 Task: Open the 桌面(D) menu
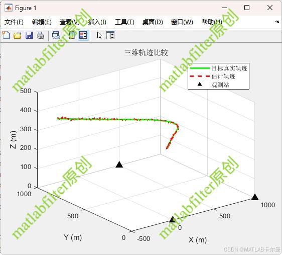click(153, 22)
